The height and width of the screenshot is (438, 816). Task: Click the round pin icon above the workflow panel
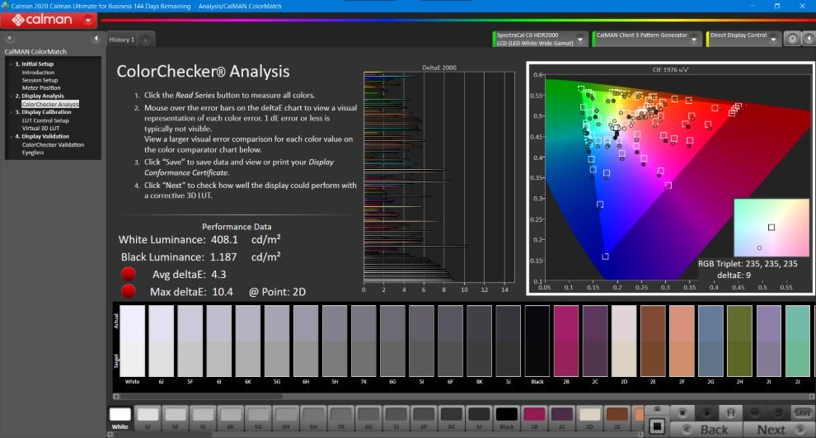tap(9, 39)
